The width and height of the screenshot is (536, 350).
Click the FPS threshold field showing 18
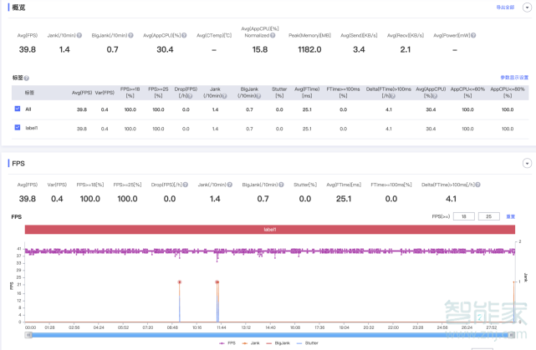pos(463,216)
